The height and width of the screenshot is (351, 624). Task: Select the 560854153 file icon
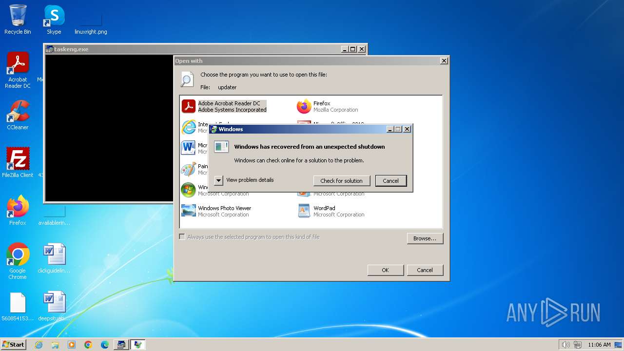18,306
